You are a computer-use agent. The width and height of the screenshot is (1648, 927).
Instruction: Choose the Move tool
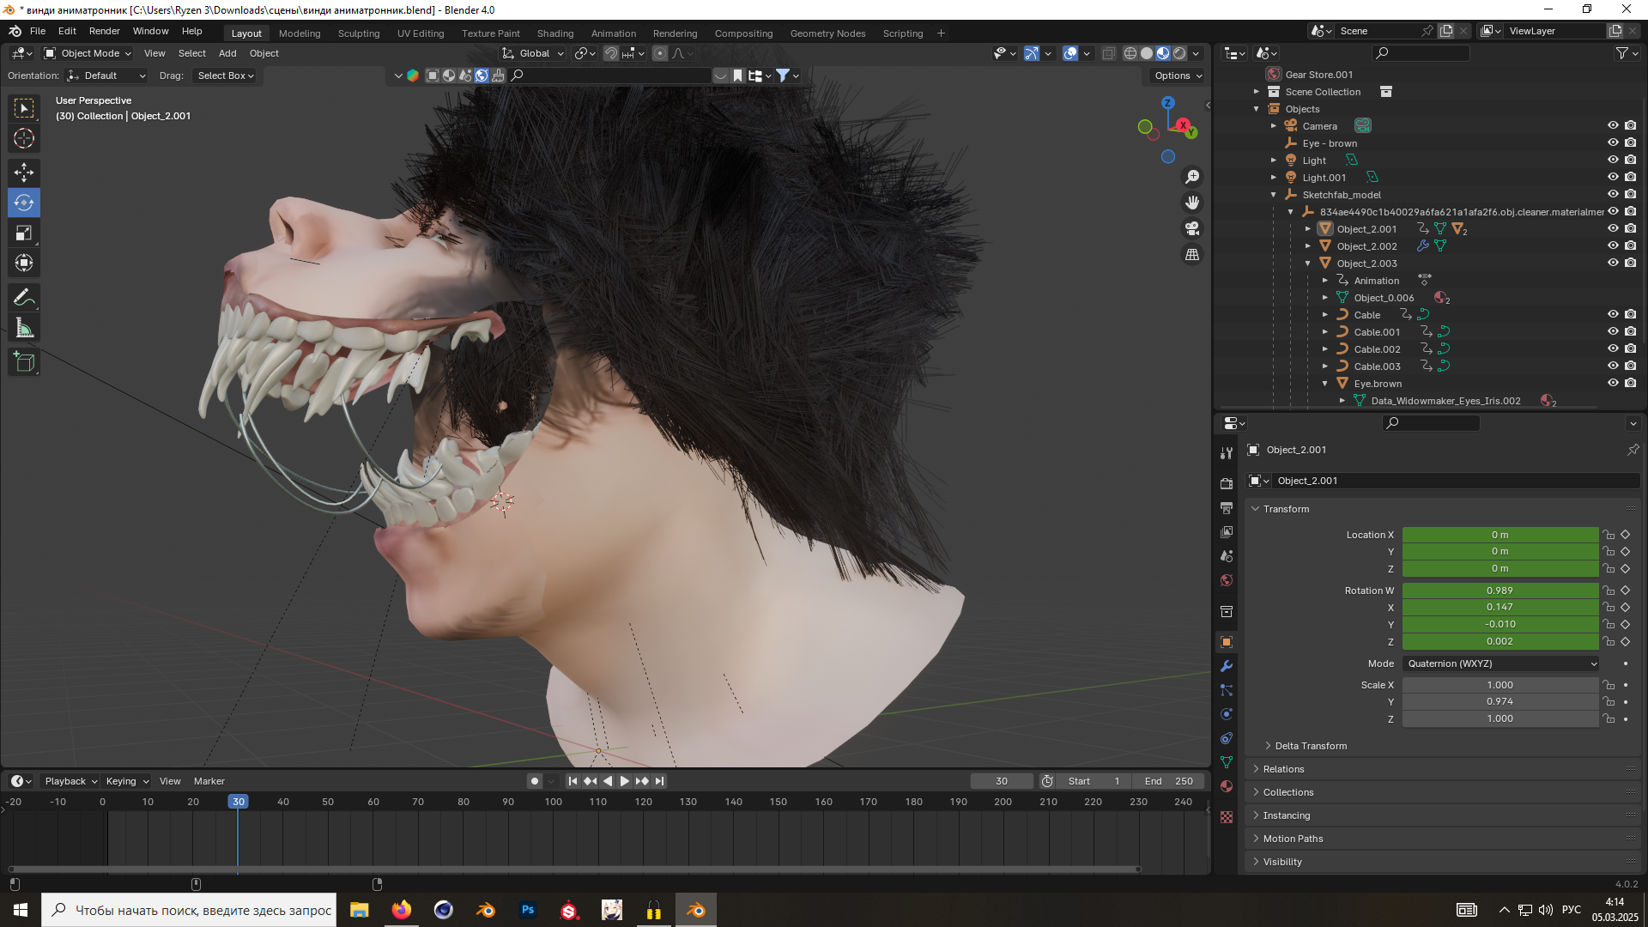(24, 173)
